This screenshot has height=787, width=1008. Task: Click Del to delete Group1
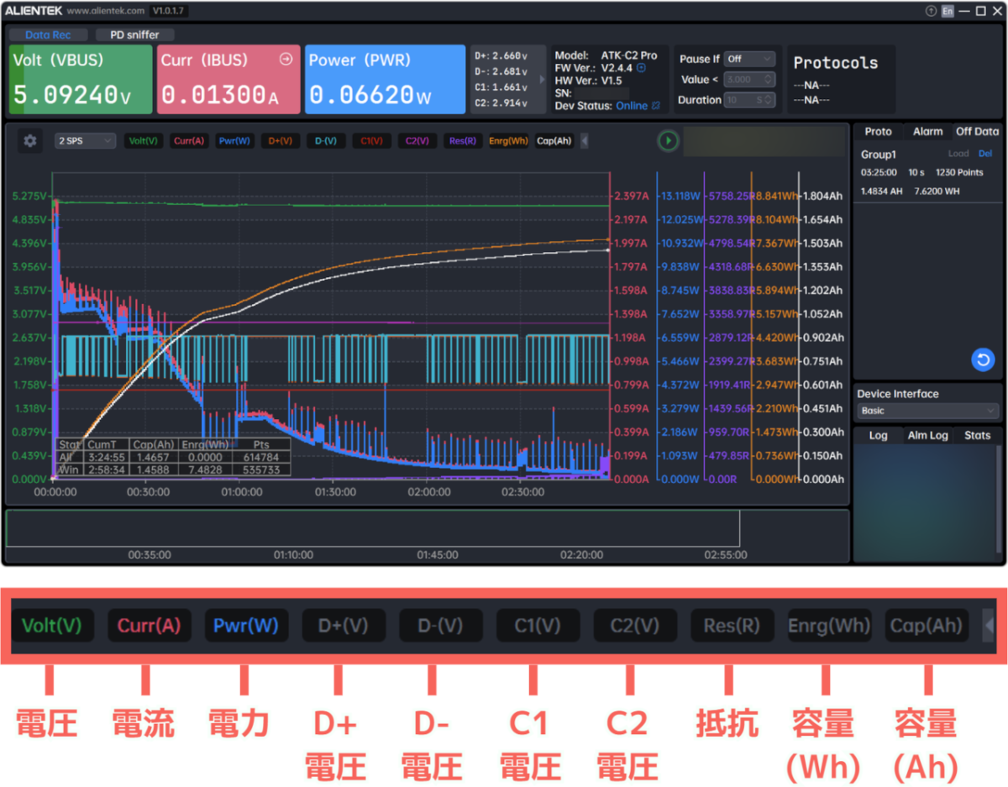[985, 155]
